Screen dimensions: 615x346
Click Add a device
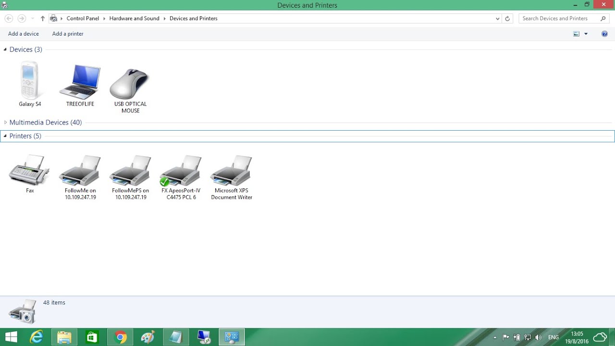pyautogui.click(x=24, y=34)
